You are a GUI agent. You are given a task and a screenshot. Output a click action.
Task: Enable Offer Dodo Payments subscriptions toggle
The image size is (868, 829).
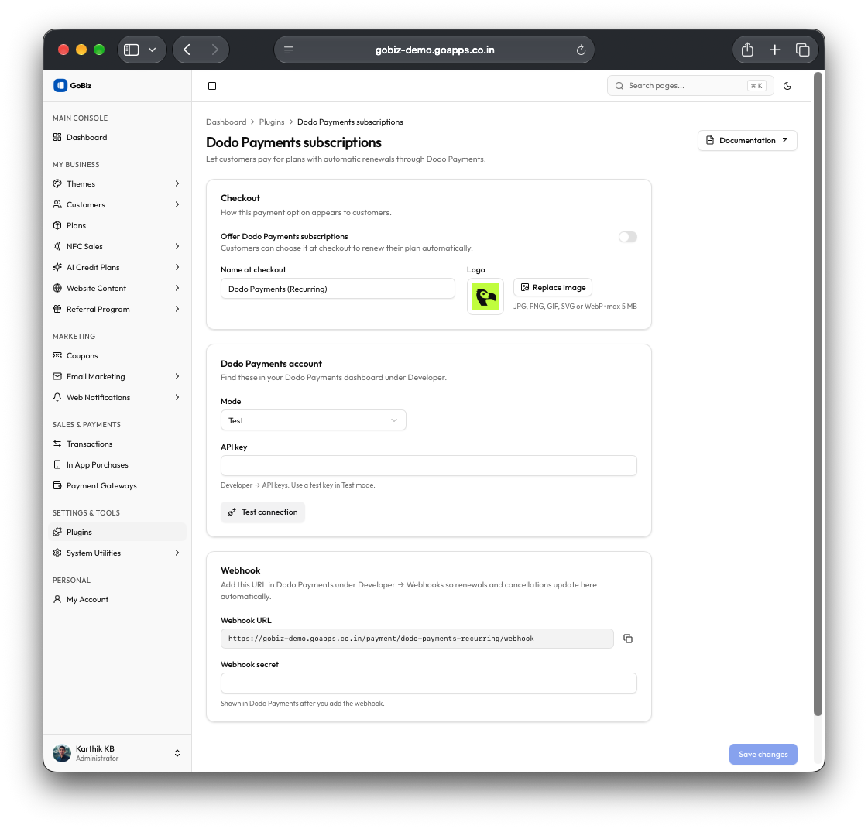(x=628, y=237)
